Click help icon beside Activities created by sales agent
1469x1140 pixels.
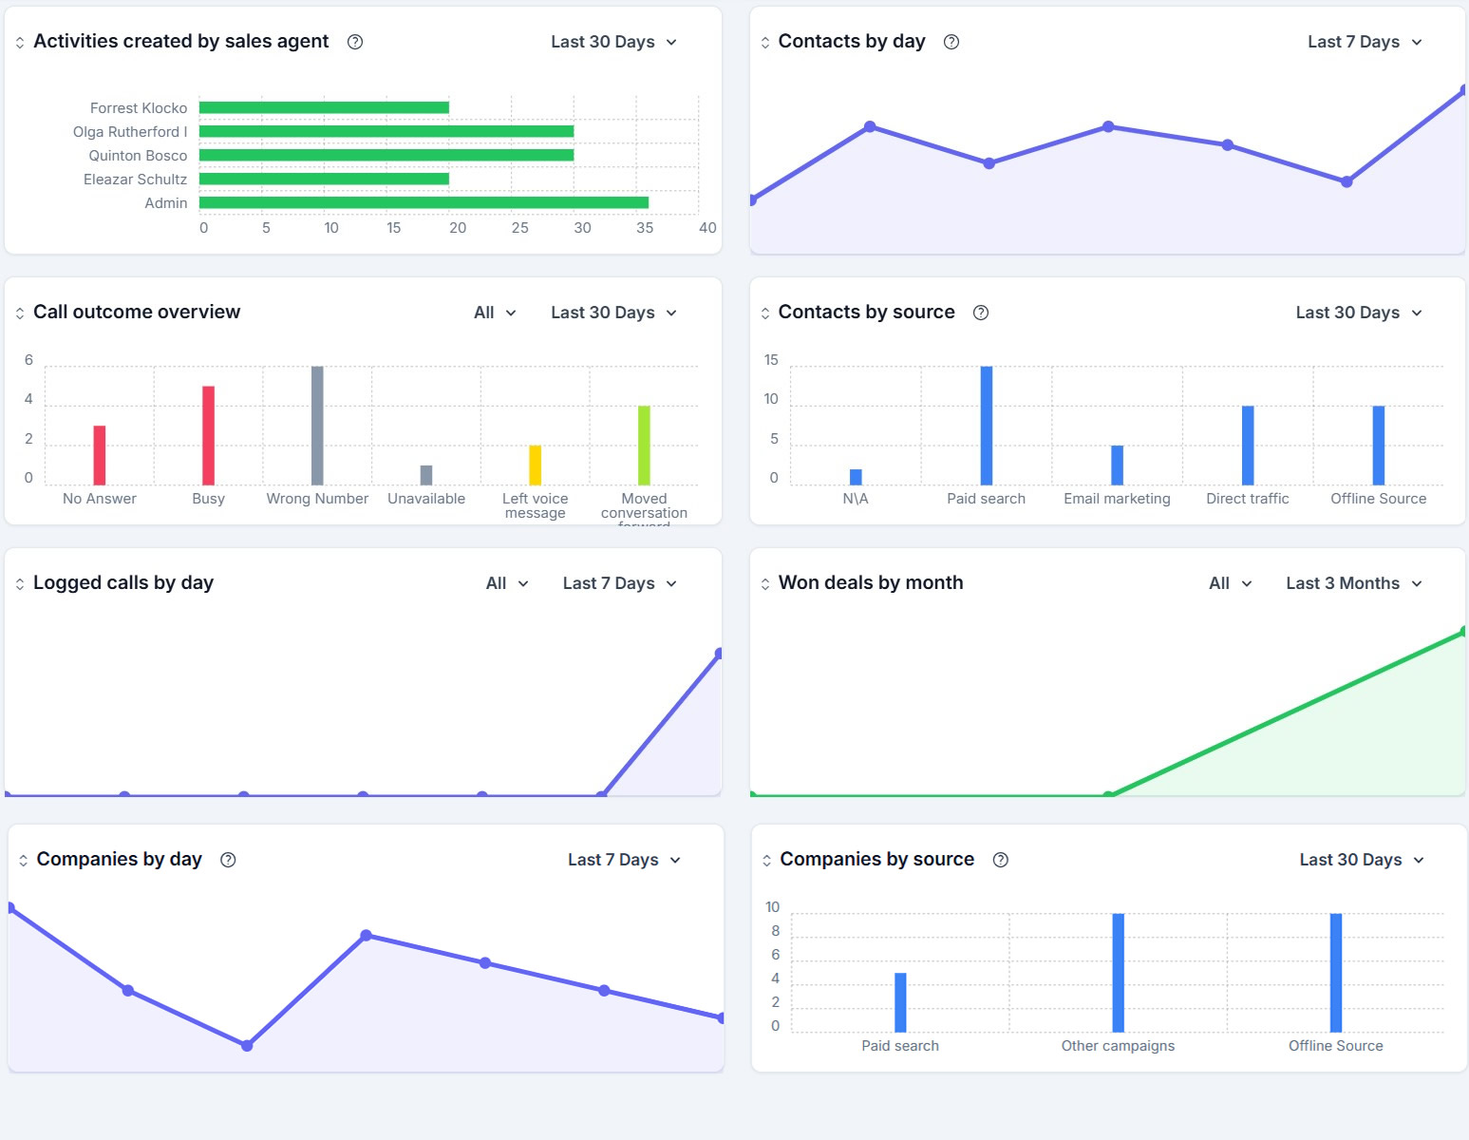[x=355, y=42]
